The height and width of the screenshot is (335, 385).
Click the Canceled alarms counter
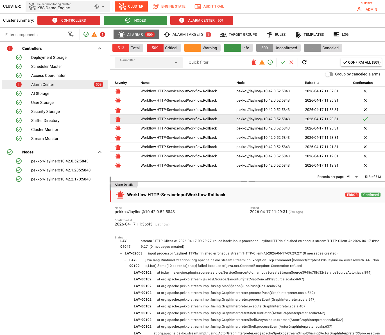pyautogui.click(x=323, y=48)
